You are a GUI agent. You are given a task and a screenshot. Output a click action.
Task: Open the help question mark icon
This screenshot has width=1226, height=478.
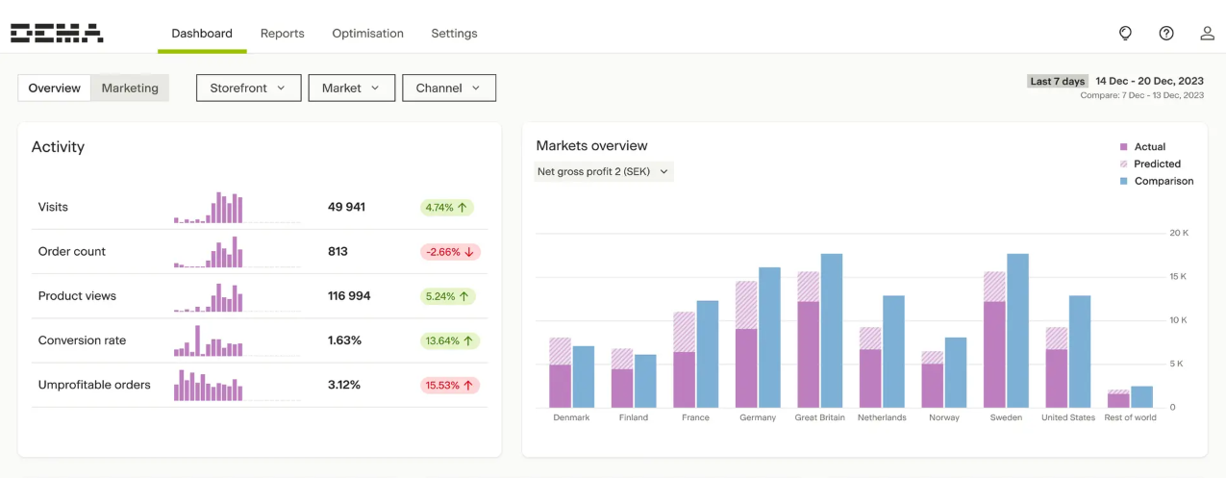[x=1166, y=33]
